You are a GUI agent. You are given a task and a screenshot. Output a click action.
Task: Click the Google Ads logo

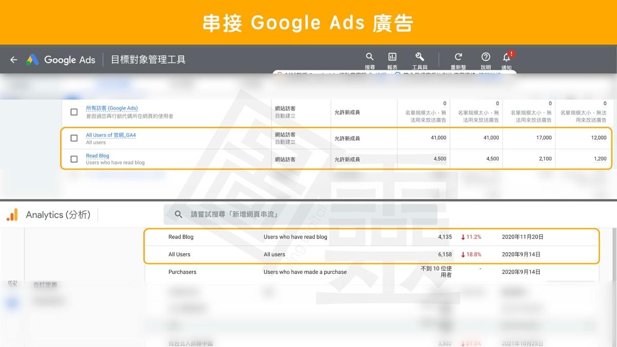(x=33, y=60)
